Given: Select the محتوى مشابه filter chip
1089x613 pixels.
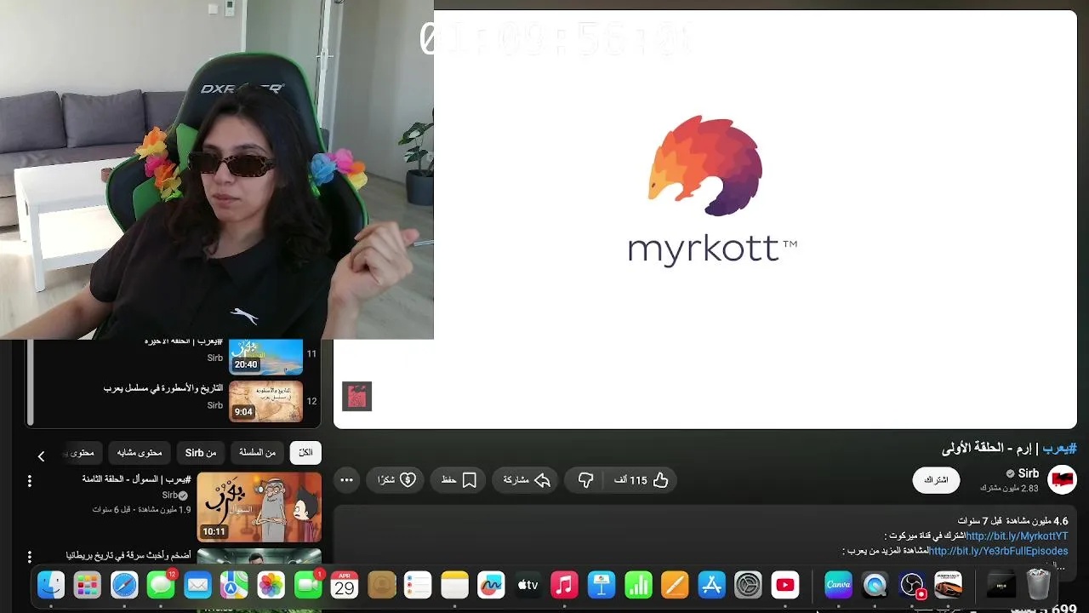Looking at the screenshot, I should 140,453.
